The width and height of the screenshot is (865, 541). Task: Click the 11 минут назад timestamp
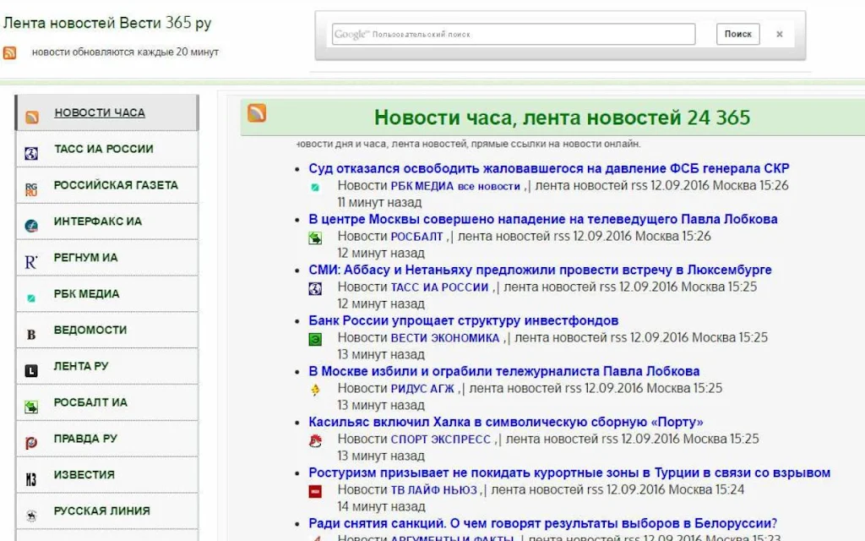(x=379, y=203)
